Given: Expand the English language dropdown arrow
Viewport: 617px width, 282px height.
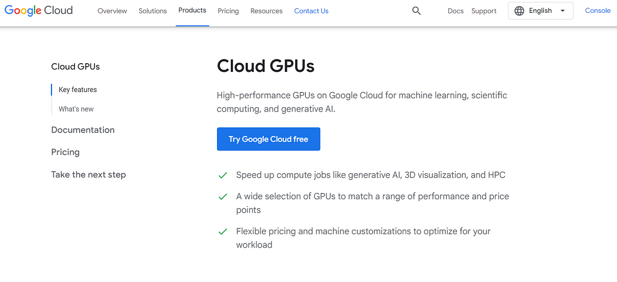Looking at the screenshot, I should pyautogui.click(x=562, y=11).
